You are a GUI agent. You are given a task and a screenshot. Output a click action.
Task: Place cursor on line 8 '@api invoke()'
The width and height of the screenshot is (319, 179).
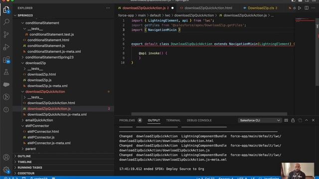tap(153, 53)
